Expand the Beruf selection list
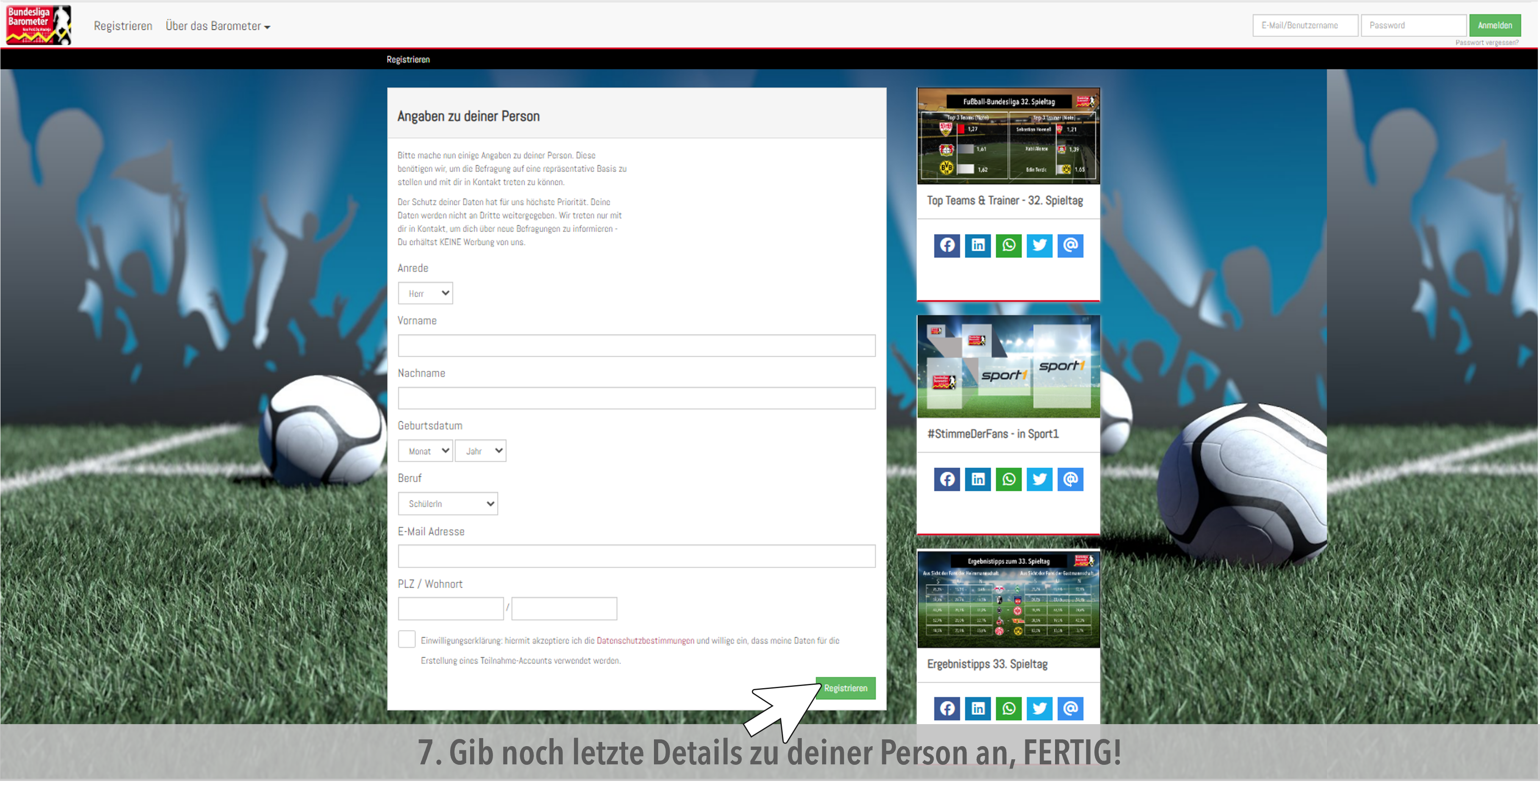Viewport: 1540px width, 794px height. 448,504
